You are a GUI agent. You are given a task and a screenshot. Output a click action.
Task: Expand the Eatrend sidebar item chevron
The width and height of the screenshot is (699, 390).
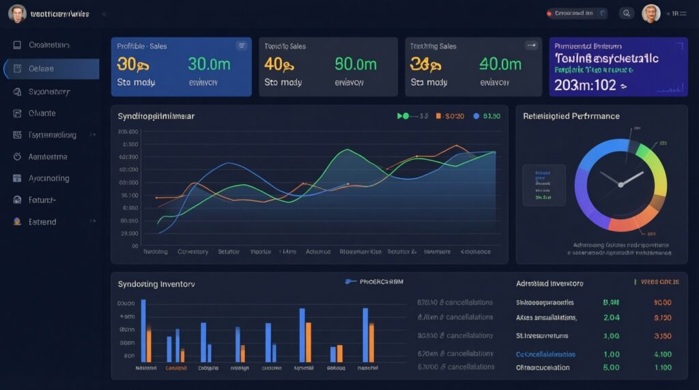click(92, 221)
